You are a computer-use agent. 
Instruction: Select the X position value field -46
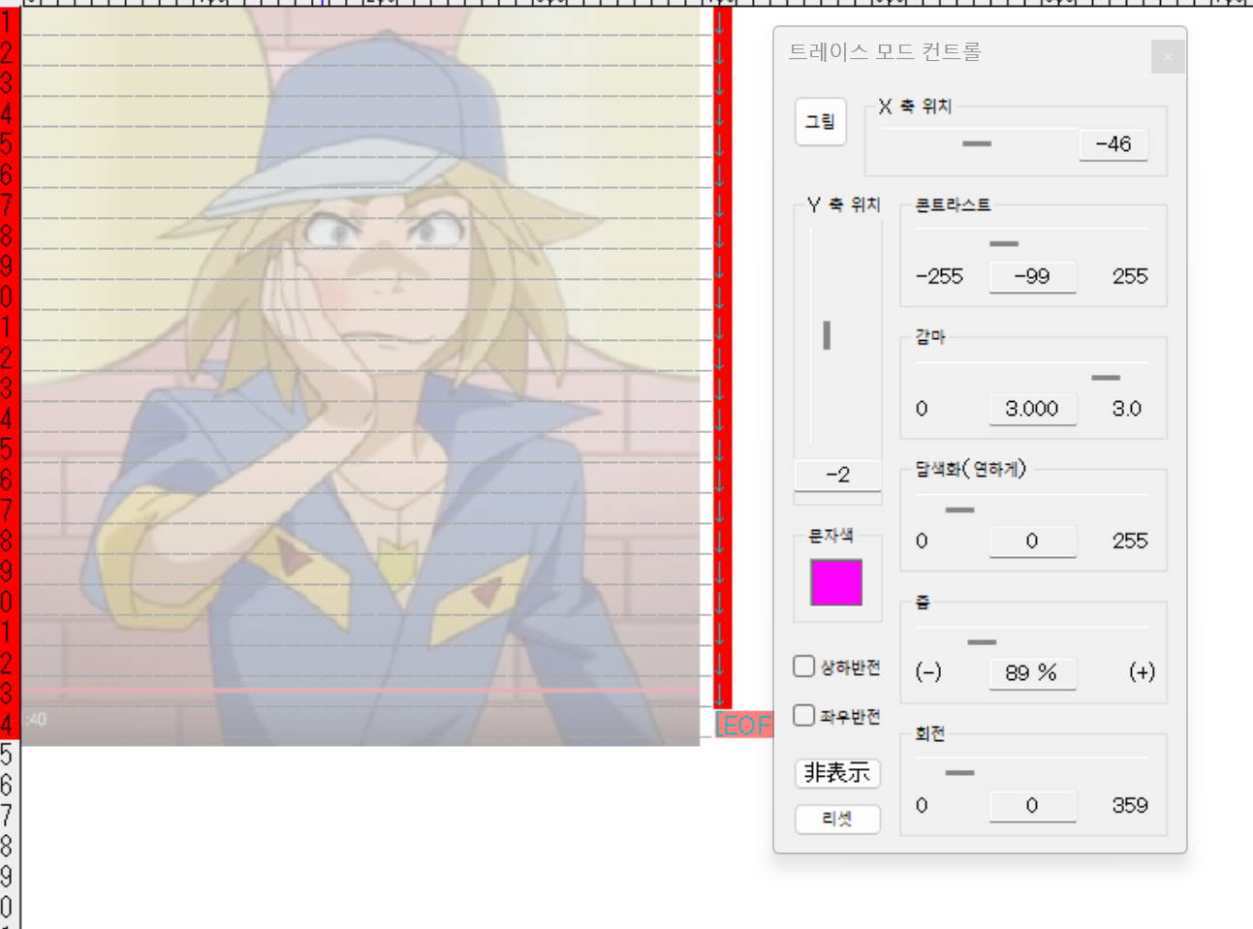pyautogui.click(x=1112, y=144)
